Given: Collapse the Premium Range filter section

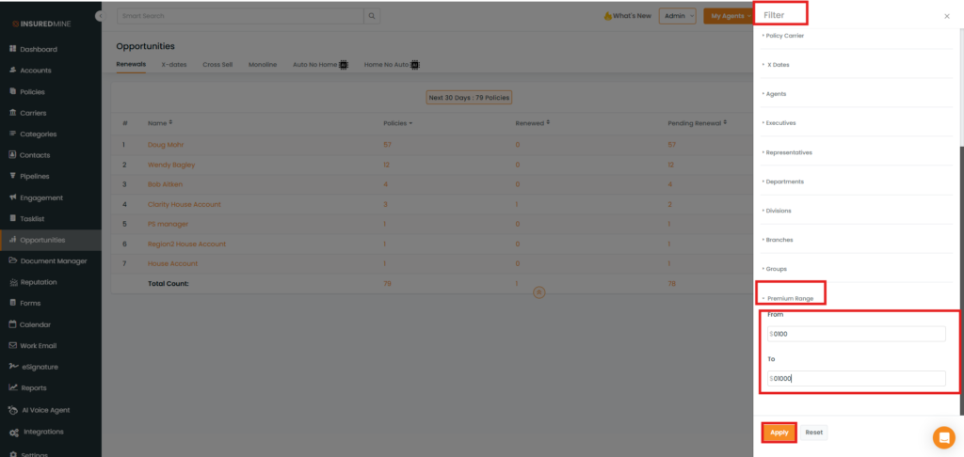Looking at the screenshot, I should [790, 298].
